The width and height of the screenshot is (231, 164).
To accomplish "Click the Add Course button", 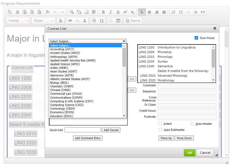I will (111, 130).
